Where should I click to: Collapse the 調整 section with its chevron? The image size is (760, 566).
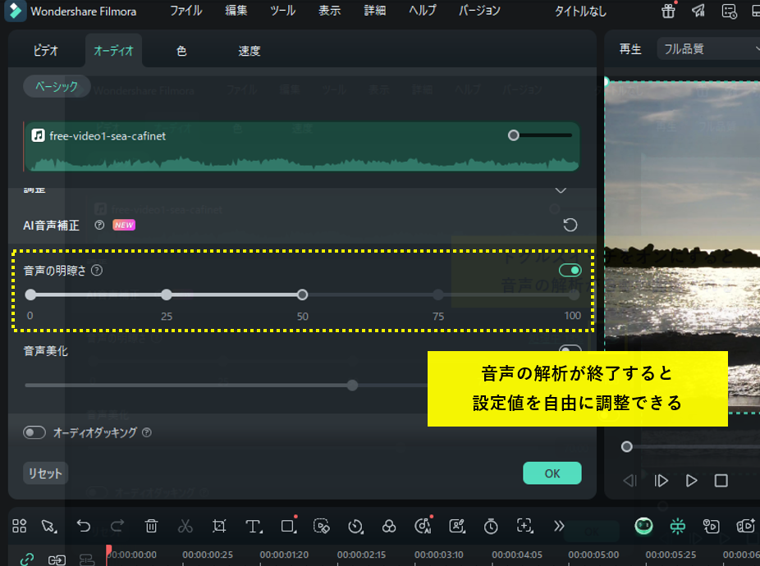click(x=561, y=189)
